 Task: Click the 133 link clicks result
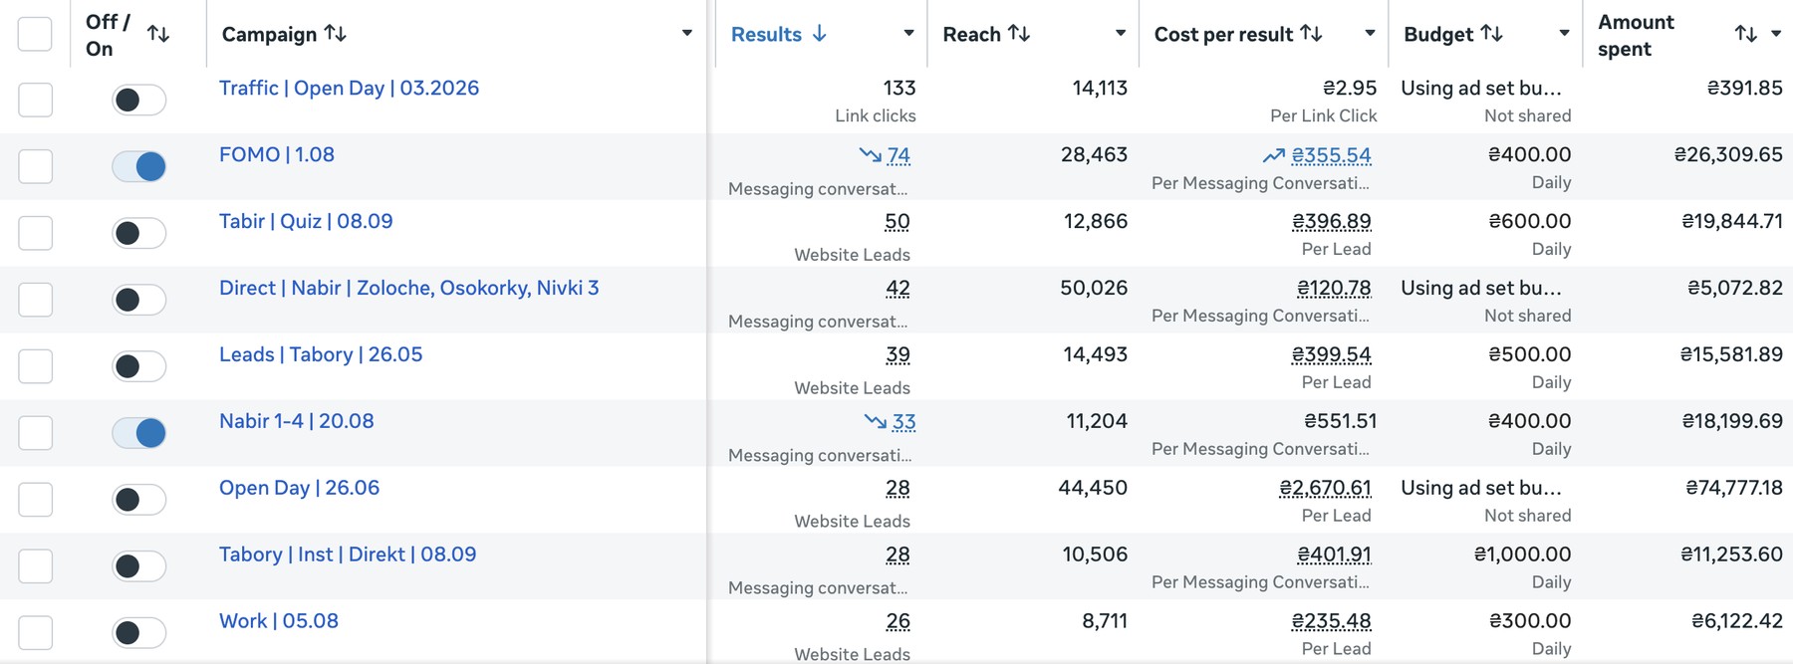coord(899,88)
